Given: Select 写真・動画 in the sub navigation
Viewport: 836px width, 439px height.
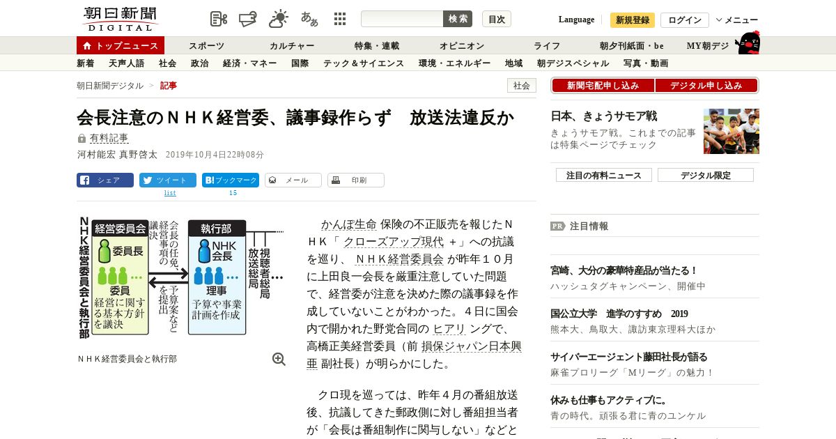Looking at the screenshot, I should point(645,63).
